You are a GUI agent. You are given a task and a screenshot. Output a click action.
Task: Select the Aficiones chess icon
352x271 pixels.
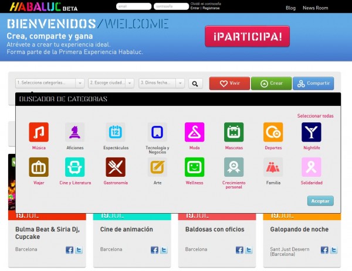75,132
